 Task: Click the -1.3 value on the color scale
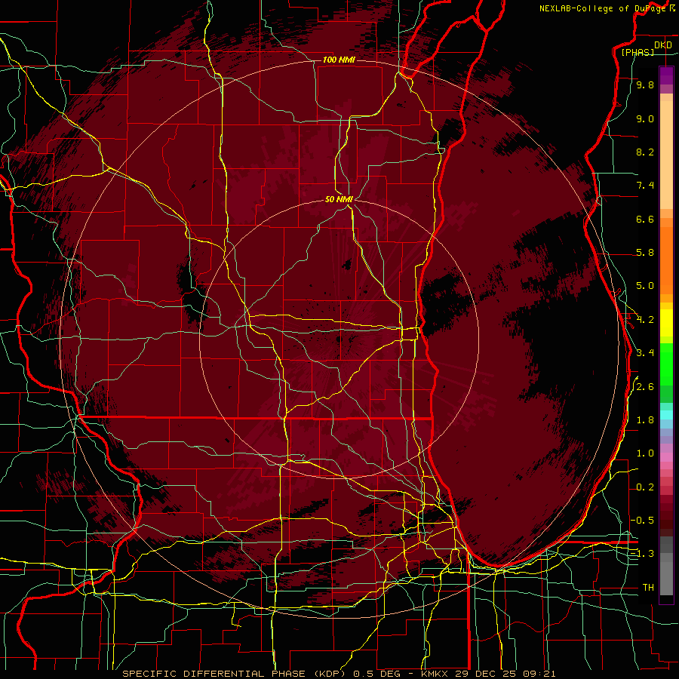pyautogui.click(x=642, y=554)
